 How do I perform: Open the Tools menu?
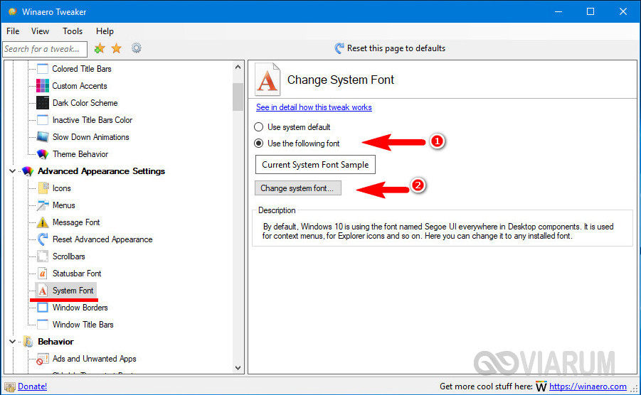click(x=73, y=31)
